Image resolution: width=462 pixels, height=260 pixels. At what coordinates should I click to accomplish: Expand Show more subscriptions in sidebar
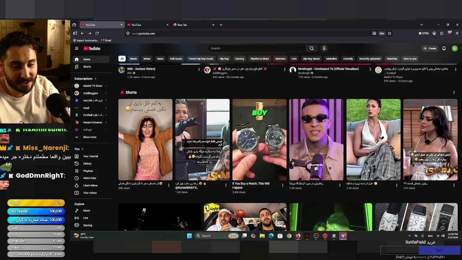(x=91, y=137)
